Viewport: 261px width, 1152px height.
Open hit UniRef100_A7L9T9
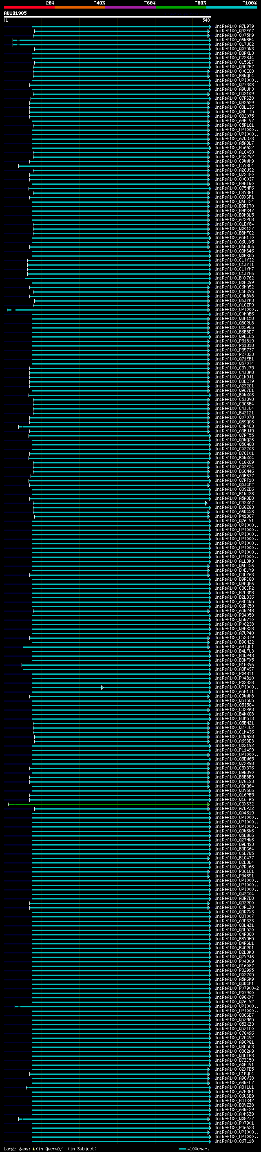pyautogui.click(x=234, y=27)
